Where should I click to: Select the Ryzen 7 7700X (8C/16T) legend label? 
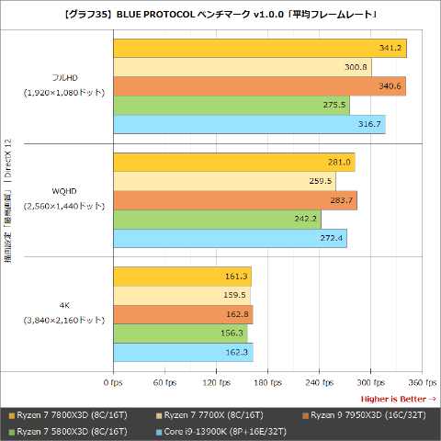pos(214,415)
